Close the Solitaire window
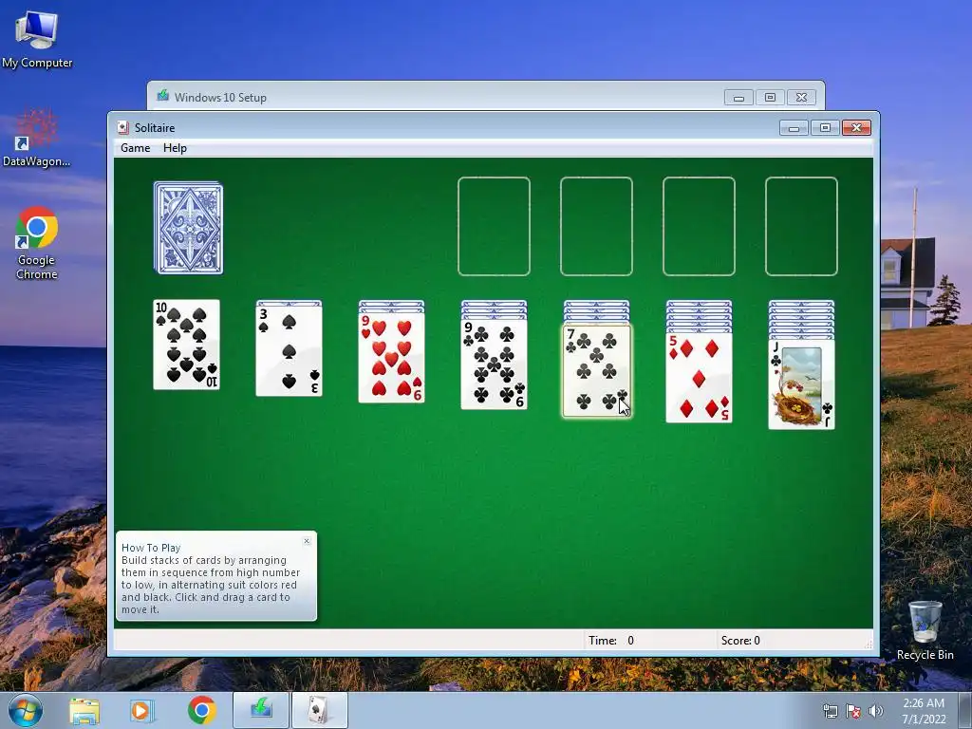This screenshot has height=729, width=972. click(x=857, y=128)
